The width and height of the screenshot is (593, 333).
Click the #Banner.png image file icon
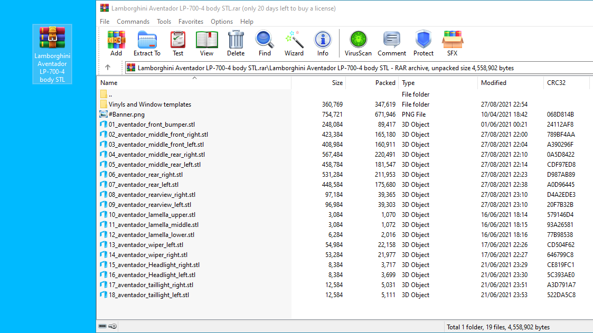tap(103, 114)
